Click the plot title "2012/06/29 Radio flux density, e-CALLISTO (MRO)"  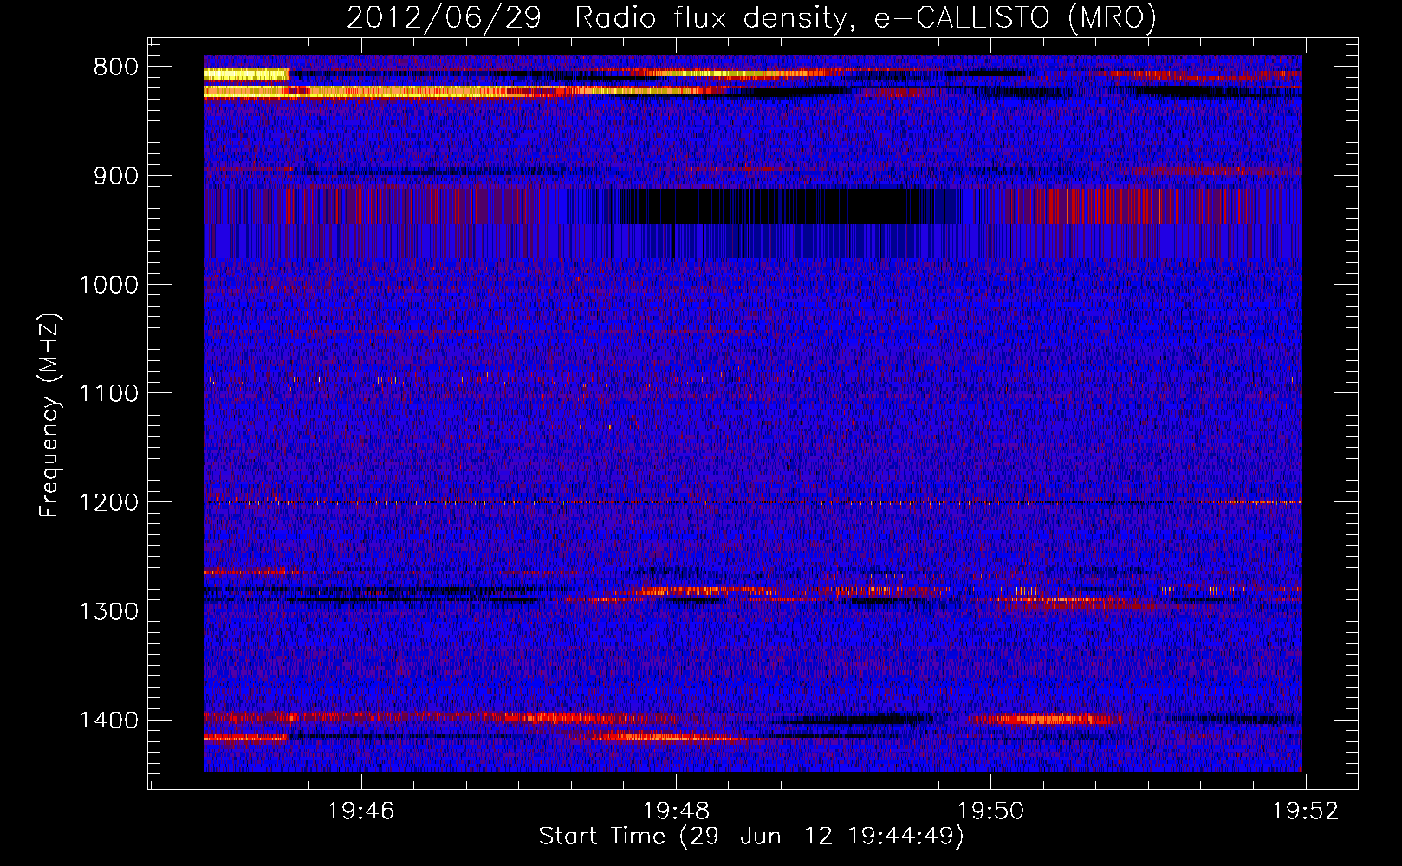751,17
